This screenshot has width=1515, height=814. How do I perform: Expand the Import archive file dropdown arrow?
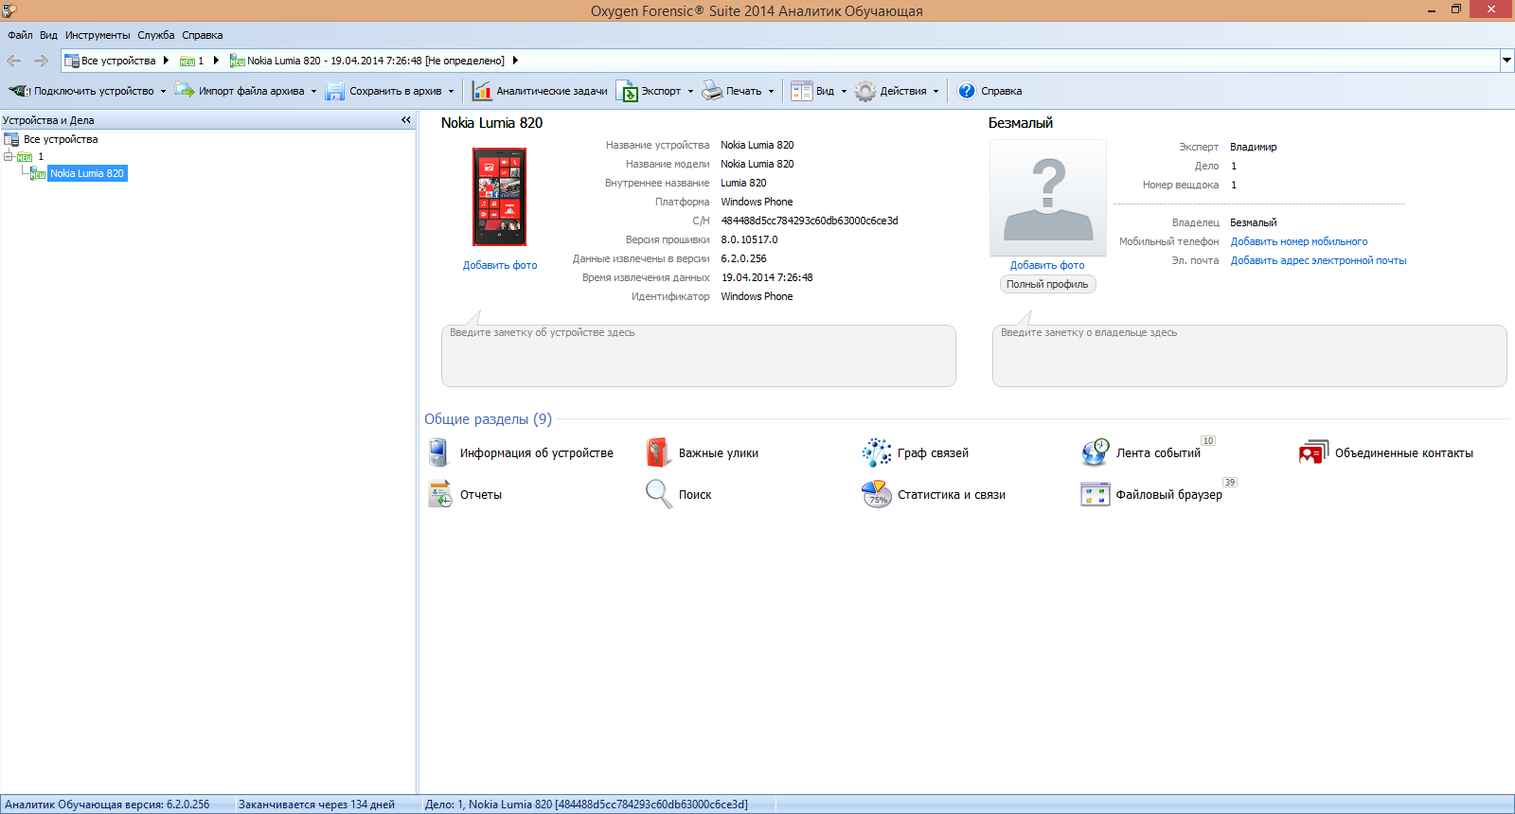point(313,92)
